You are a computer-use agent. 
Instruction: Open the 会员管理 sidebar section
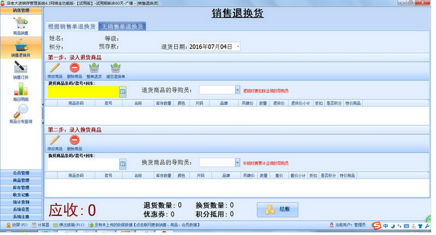(21, 173)
